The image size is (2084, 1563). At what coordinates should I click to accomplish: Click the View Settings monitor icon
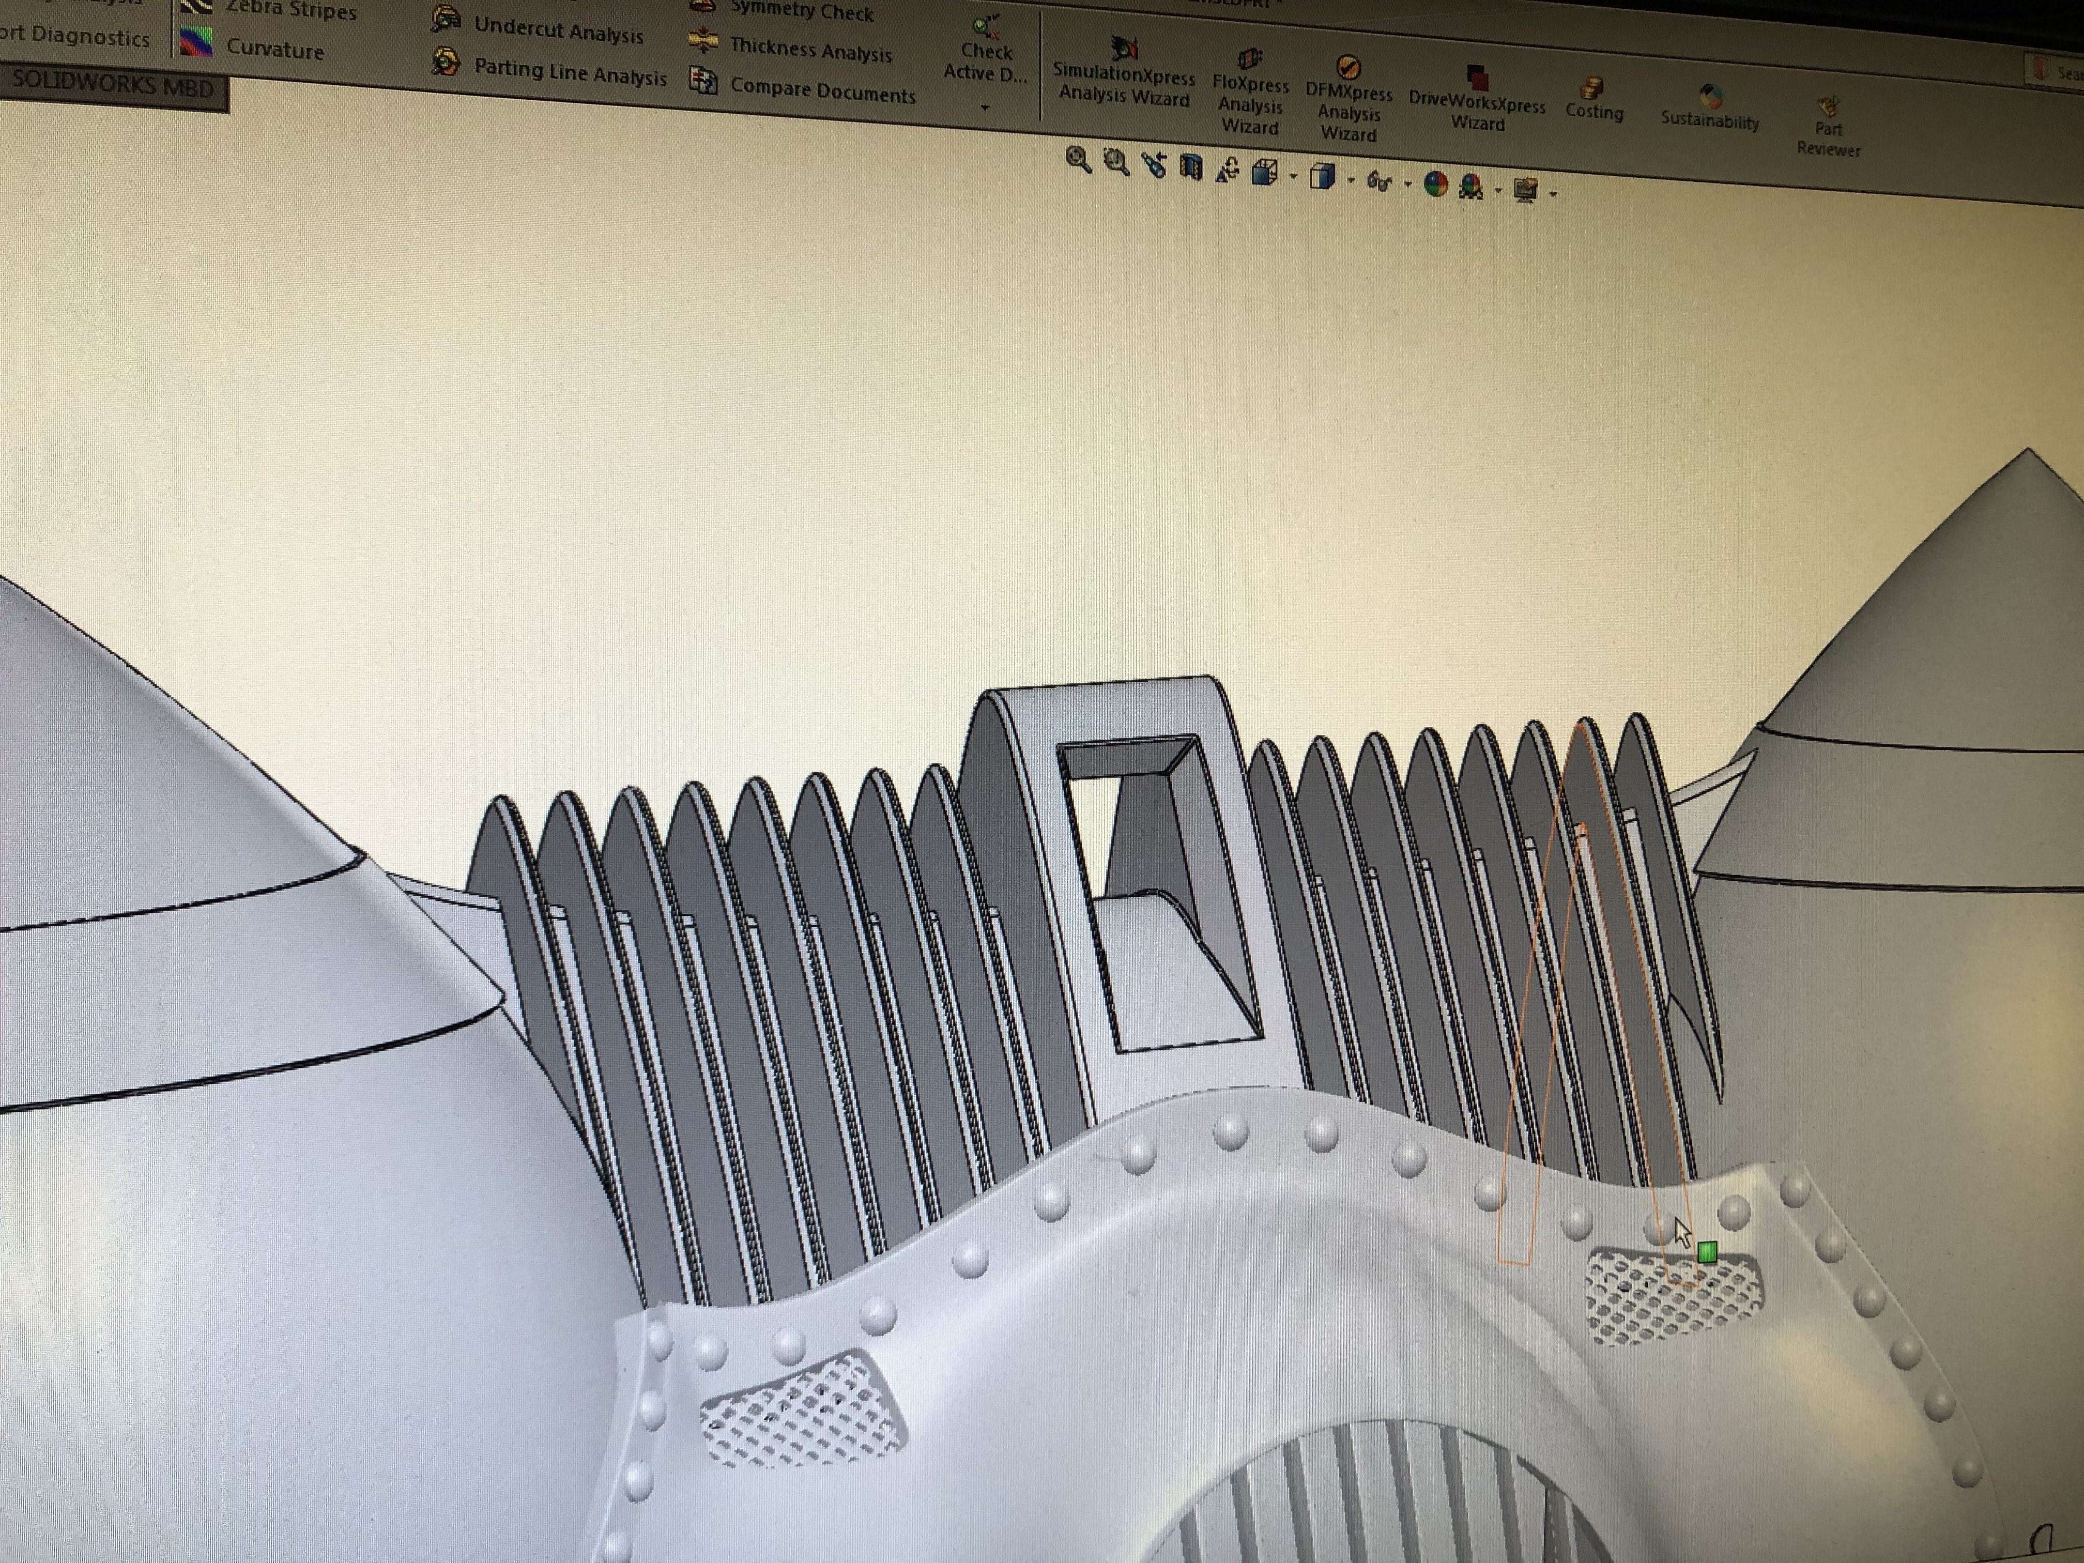coord(1526,189)
